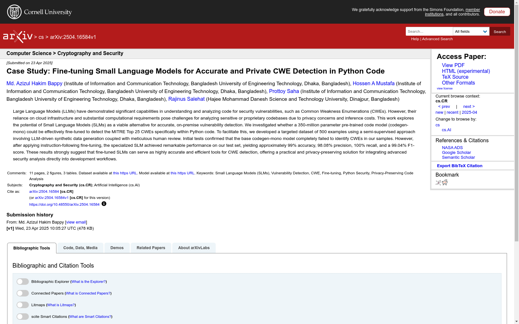Open the Semantic Scholar link
Image resolution: width=519 pixels, height=324 pixels.
pos(458,157)
